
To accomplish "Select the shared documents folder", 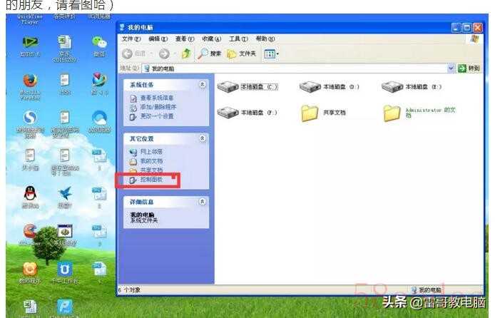I will 310,113.
